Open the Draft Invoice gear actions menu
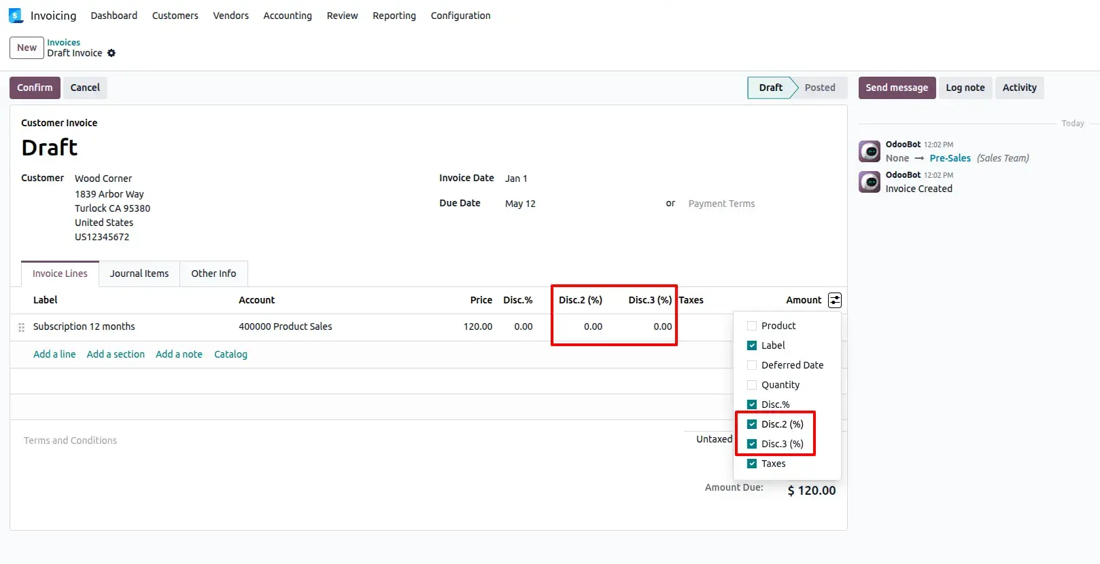Screen dimensions: 1100x564 pyautogui.click(x=111, y=53)
